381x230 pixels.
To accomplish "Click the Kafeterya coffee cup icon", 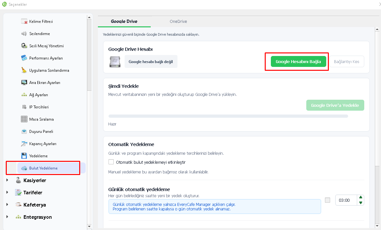I will (x=18, y=205).
